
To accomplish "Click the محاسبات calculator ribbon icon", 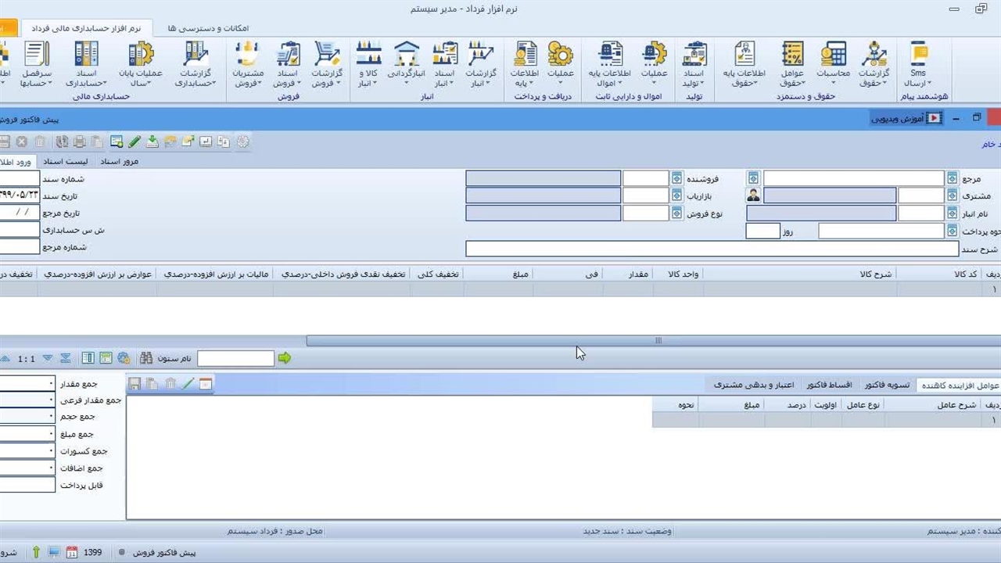I will pyautogui.click(x=833, y=64).
